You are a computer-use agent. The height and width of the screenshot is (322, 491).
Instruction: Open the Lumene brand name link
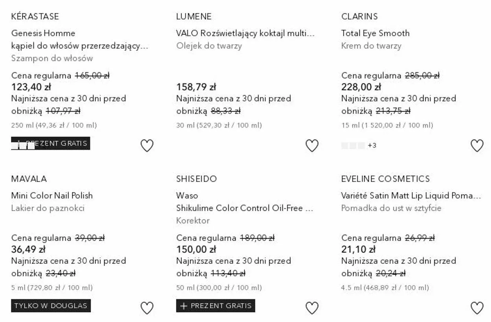tap(194, 17)
